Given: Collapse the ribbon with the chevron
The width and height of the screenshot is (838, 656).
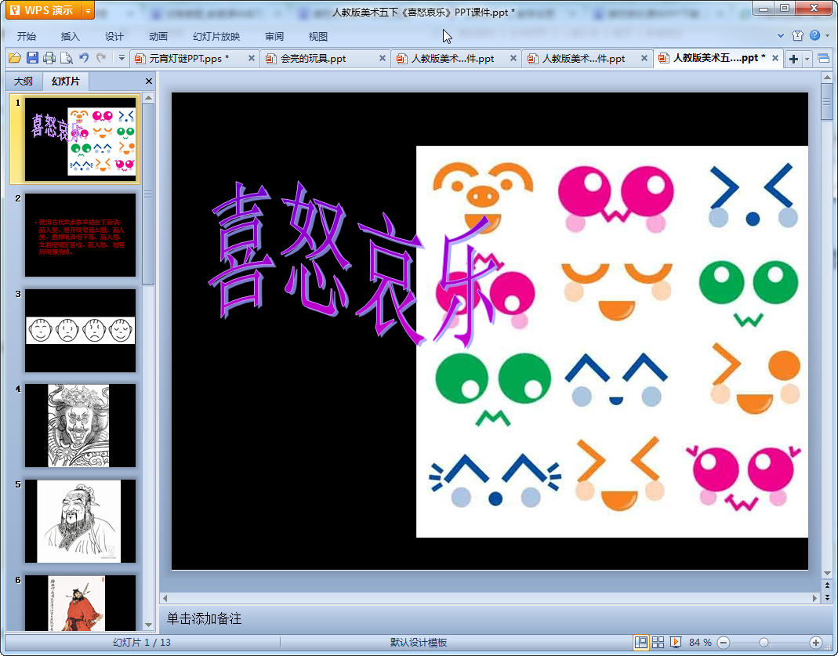Looking at the screenshot, I should coord(780,36).
